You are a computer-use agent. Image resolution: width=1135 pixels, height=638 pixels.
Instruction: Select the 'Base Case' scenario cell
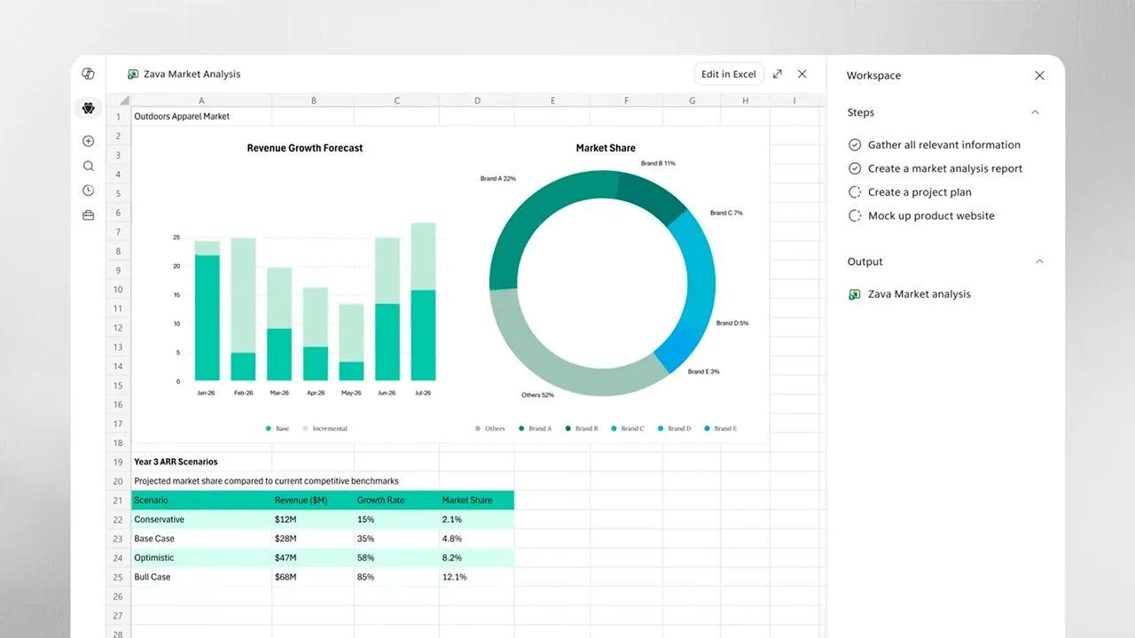(201, 539)
